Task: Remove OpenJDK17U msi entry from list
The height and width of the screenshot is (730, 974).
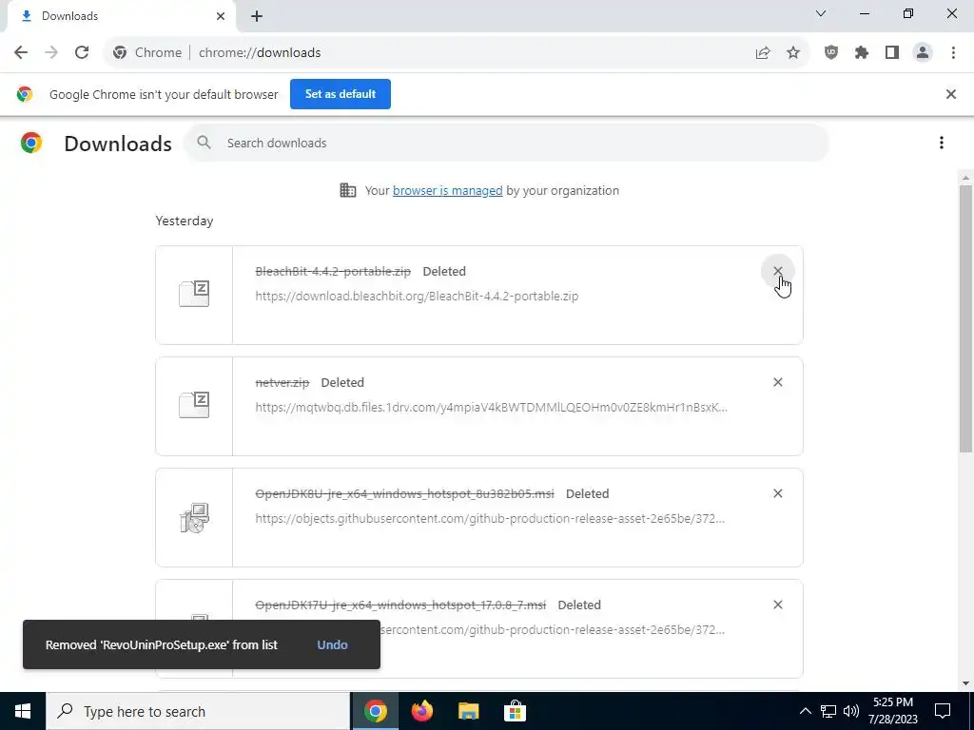Action: coord(778,605)
